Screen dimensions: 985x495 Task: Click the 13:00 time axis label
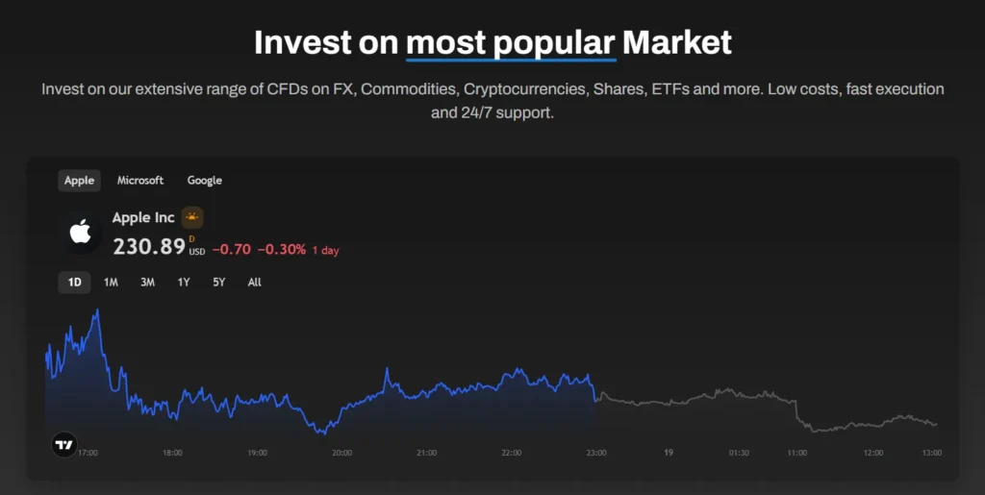coord(931,453)
